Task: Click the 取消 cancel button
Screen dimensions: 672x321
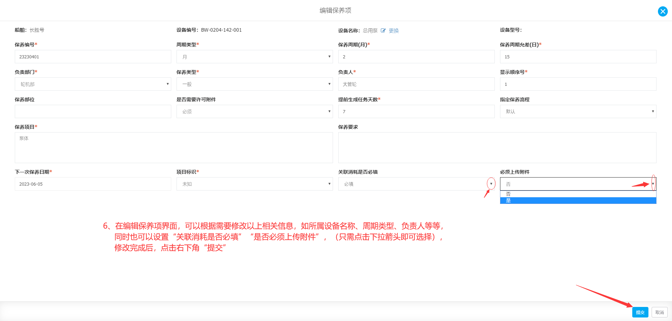Action: click(659, 312)
